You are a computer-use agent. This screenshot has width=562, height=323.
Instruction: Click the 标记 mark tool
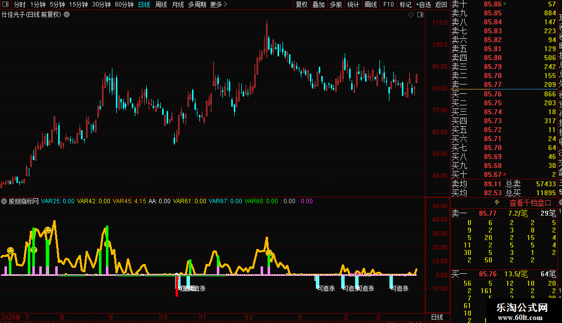pos(405,4)
